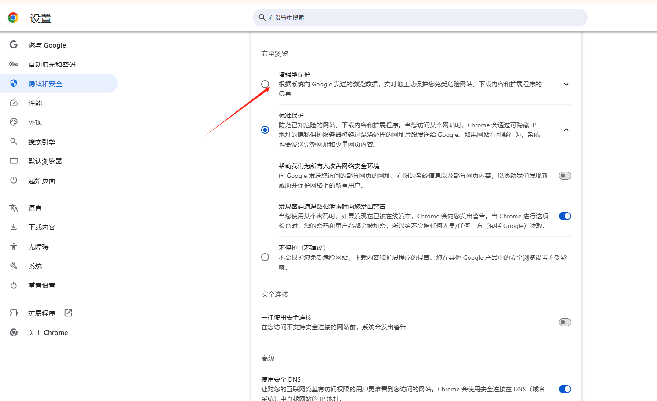Click the translate icon beside 语言
The image size is (657, 401).
pyautogui.click(x=14, y=208)
